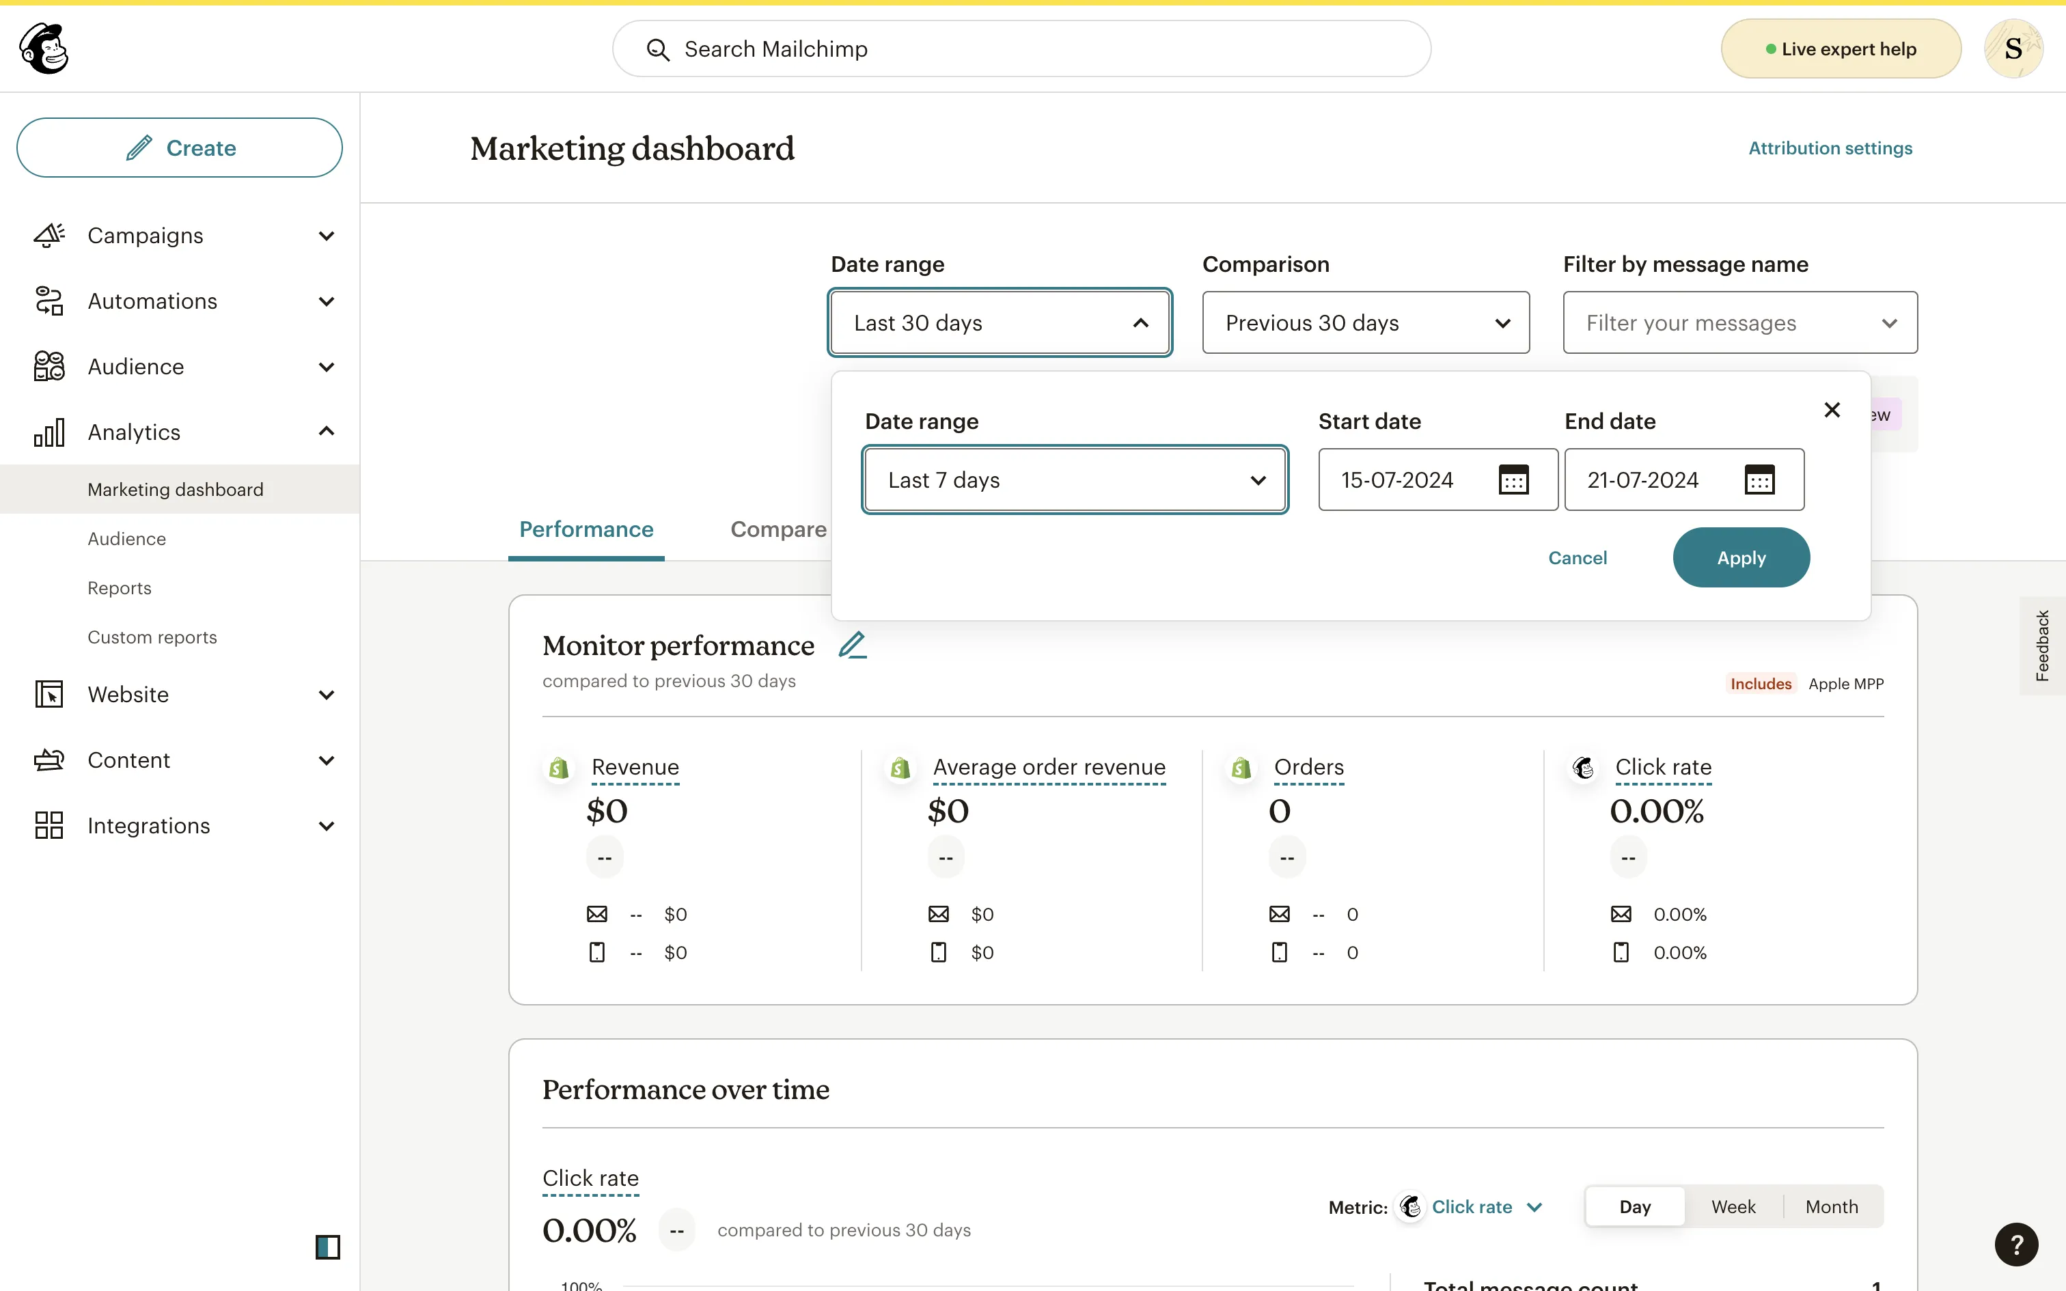Click the Search Mailchimp field
This screenshot has height=1291, width=2066.
(x=1021, y=48)
